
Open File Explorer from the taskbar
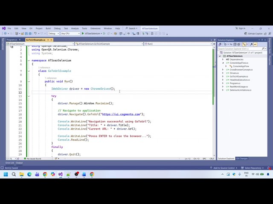pos(22,174)
